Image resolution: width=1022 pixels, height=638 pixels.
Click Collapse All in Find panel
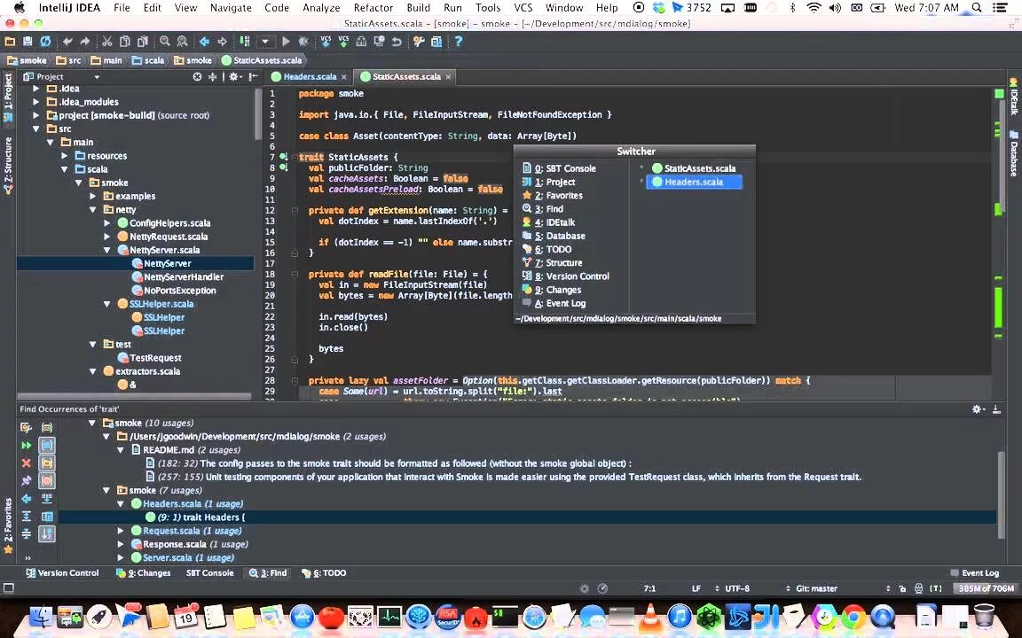click(x=26, y=533)
